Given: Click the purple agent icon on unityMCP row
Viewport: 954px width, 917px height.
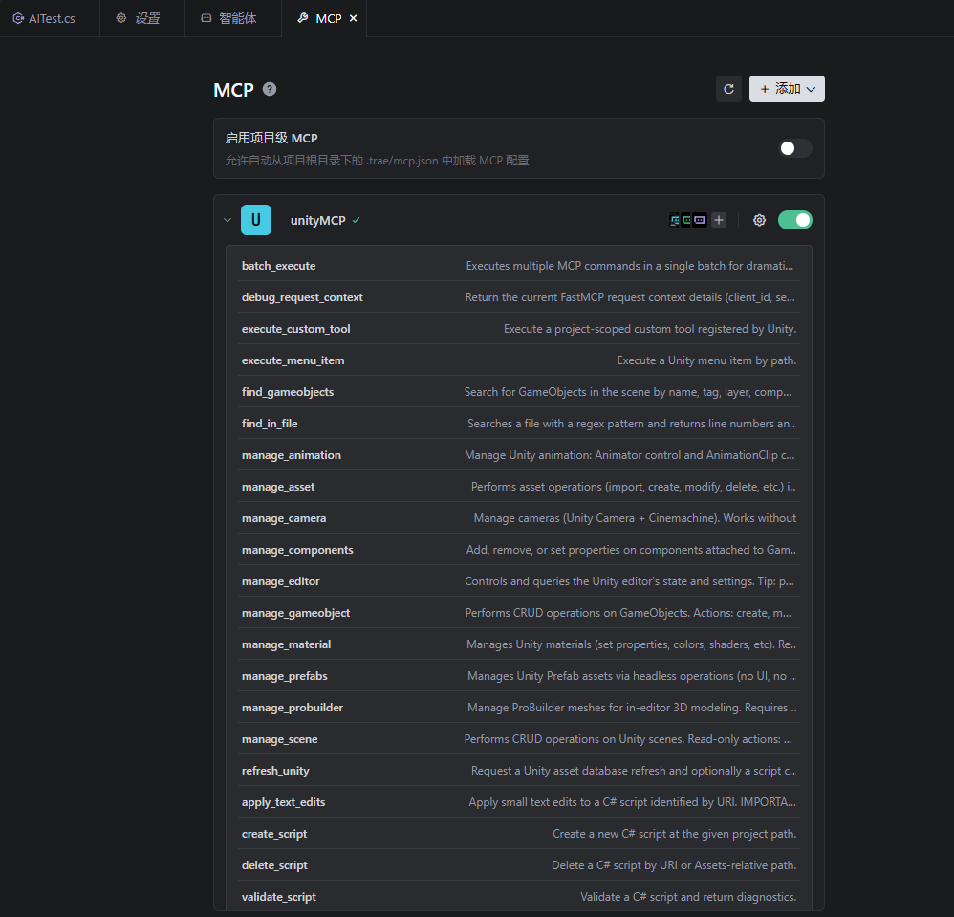Looking at the screenshot, I should tap(700, 220).
